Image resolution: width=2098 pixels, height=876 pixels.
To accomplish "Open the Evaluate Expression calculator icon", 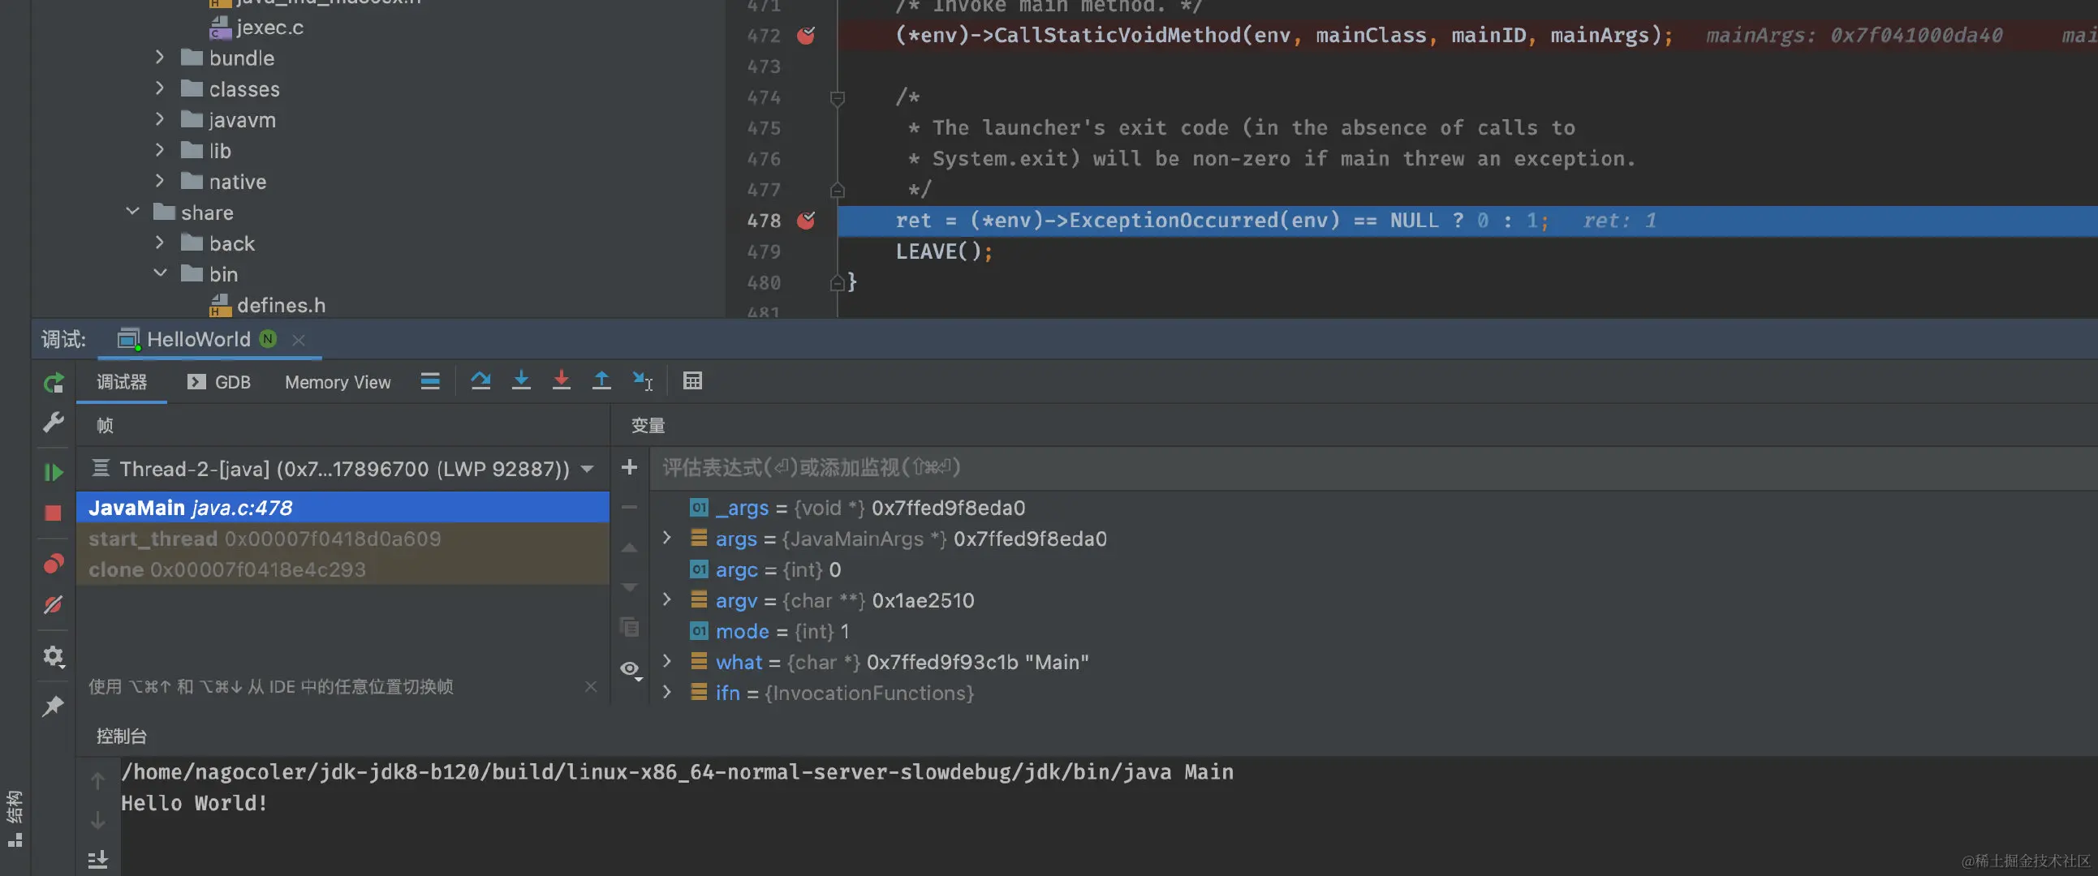I will (692, 381).
